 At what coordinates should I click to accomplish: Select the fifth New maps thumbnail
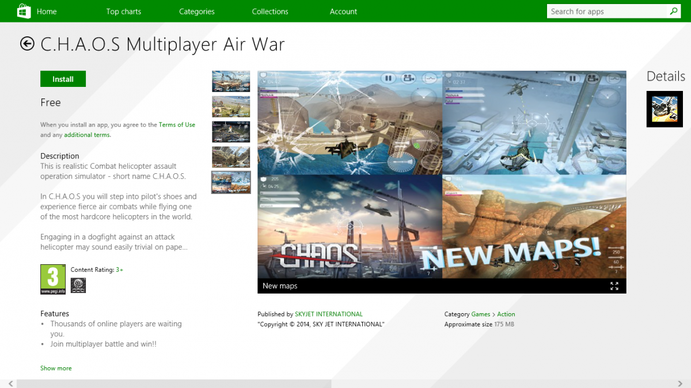231,182
